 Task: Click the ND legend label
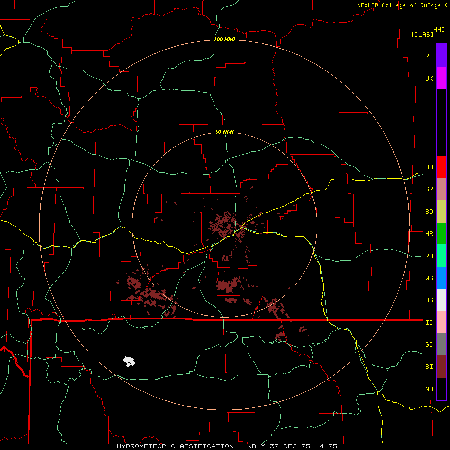(x=429, y=389)
